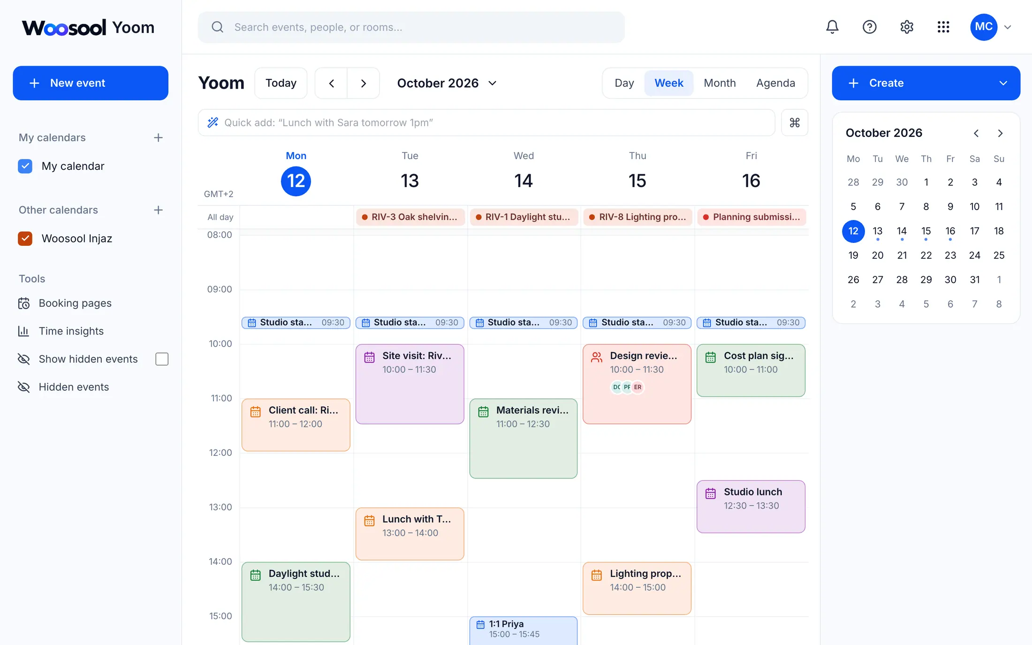This screenshot has width=1032, height=645.
Task: Click the New event button
Action: click(91, 83)
